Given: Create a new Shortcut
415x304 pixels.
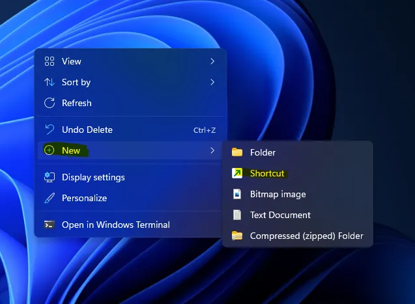Looking at the screenshot, I should click(298, 173).
